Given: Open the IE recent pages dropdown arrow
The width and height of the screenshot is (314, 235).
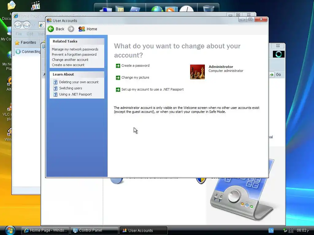Looking at the screenshot, I should 33,25.
